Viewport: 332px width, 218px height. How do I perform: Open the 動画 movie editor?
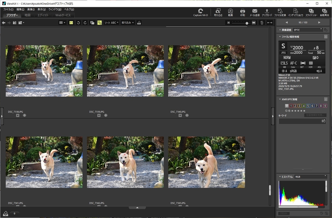click(230, 12)
